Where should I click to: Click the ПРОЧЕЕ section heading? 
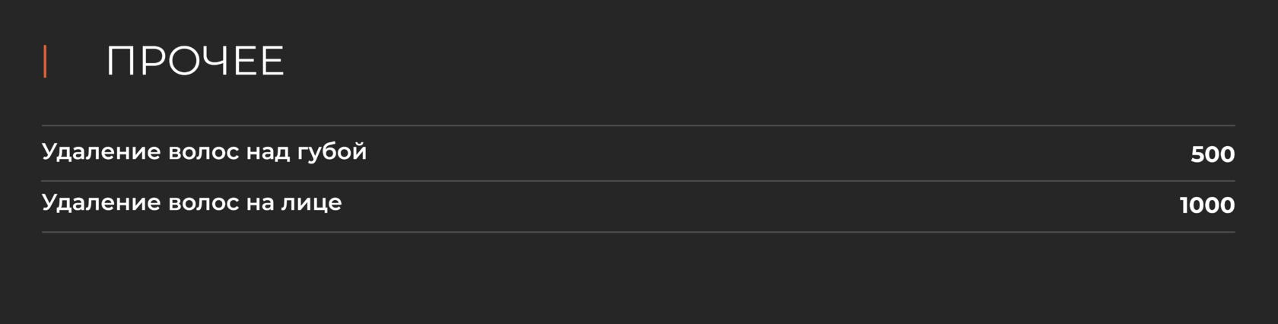tap(195, 61)
